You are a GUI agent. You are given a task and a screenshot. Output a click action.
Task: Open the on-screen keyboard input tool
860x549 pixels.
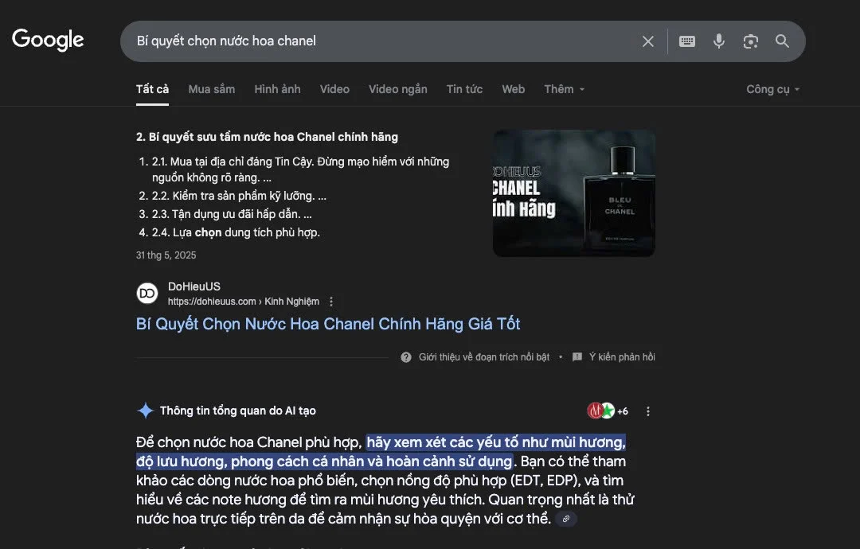[686, 41]
